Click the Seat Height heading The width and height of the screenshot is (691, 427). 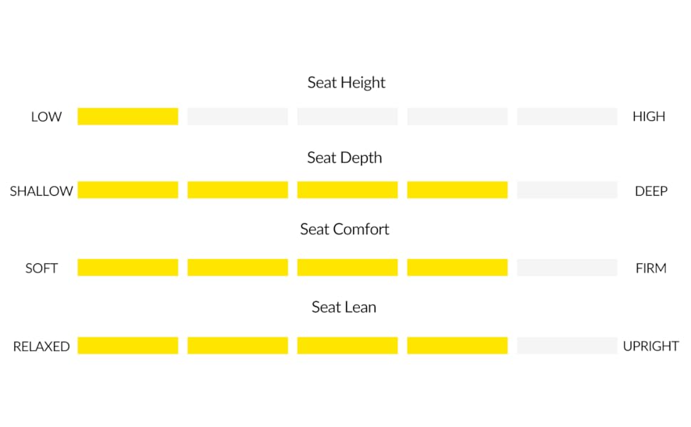click(x=346, y=83)
